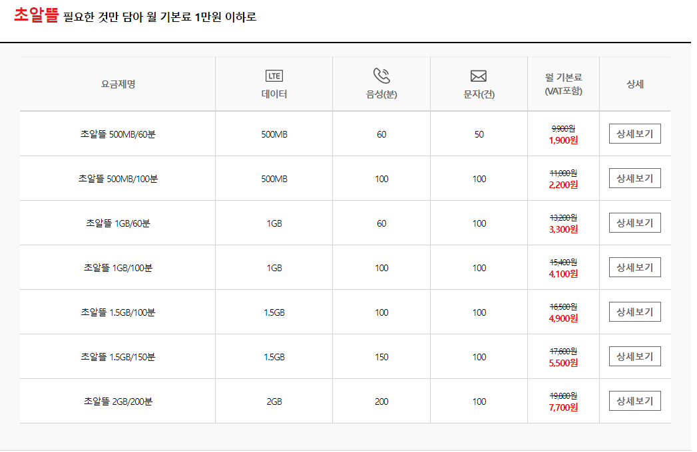Viewport: 697px width, 452px height.
Task: View details of 초알뜰 1GB/100분 plan
Action: click(x=635, y=267)
